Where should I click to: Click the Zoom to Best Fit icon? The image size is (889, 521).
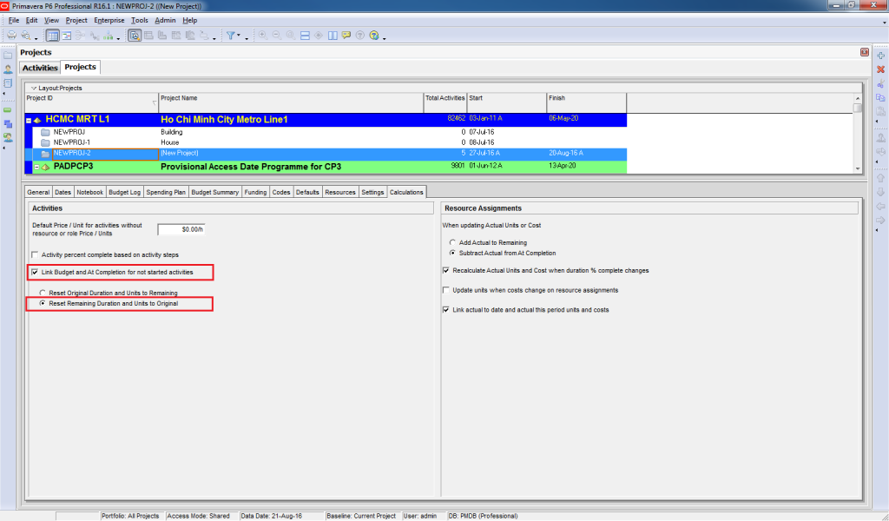[290, 35]
